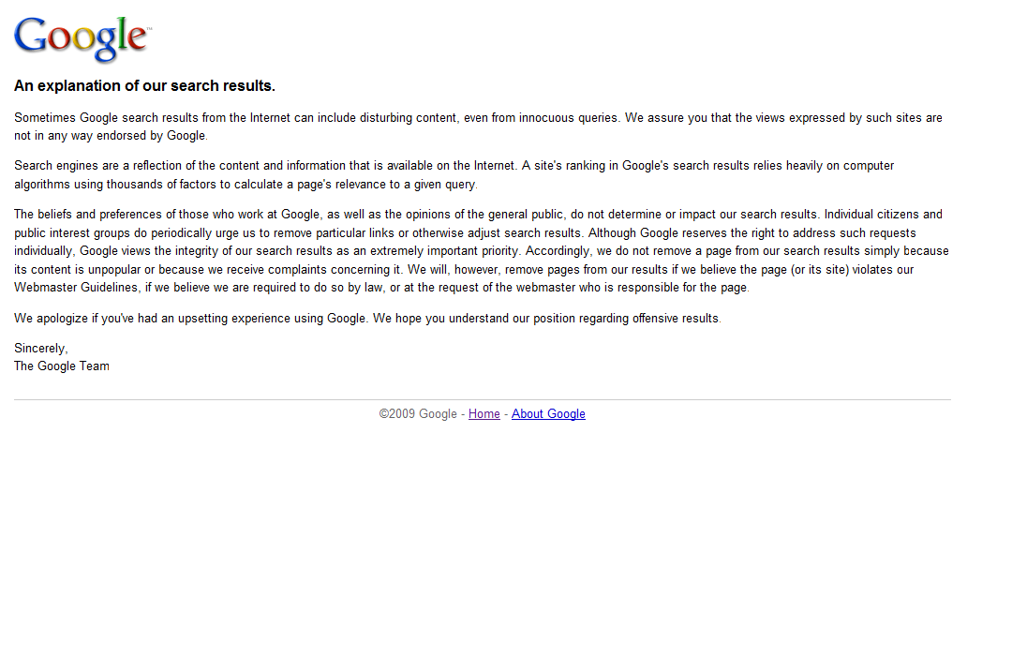The width and height of the screenshot is (1012, 657).
Task: Click the trademark symbol beside Google logo
Action: (x=148, y=28)
